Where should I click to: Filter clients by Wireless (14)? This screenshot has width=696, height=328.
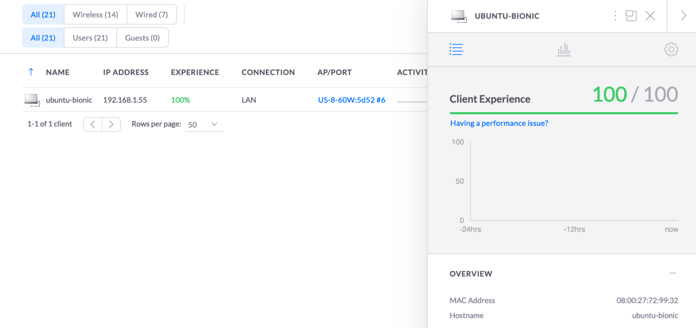tap(95, 15)
